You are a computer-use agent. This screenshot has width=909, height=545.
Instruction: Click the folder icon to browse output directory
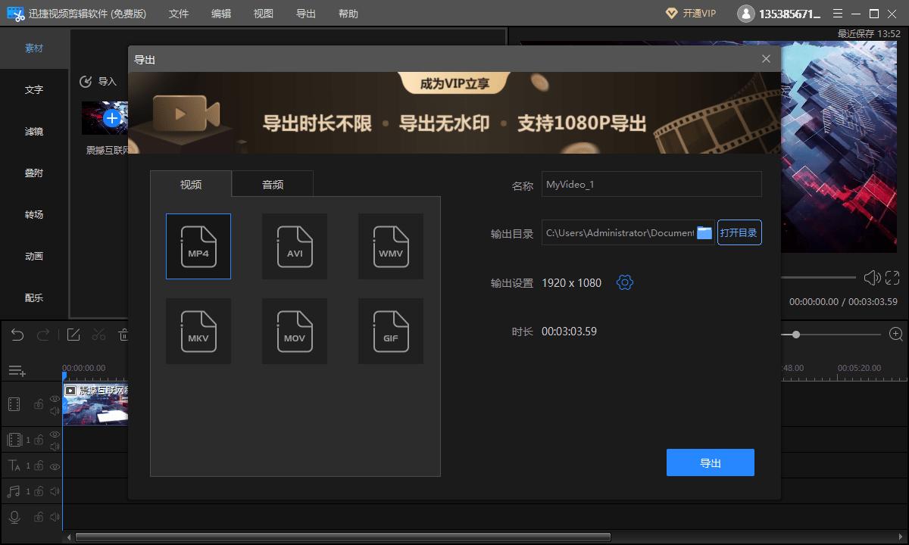coord(704,232)
